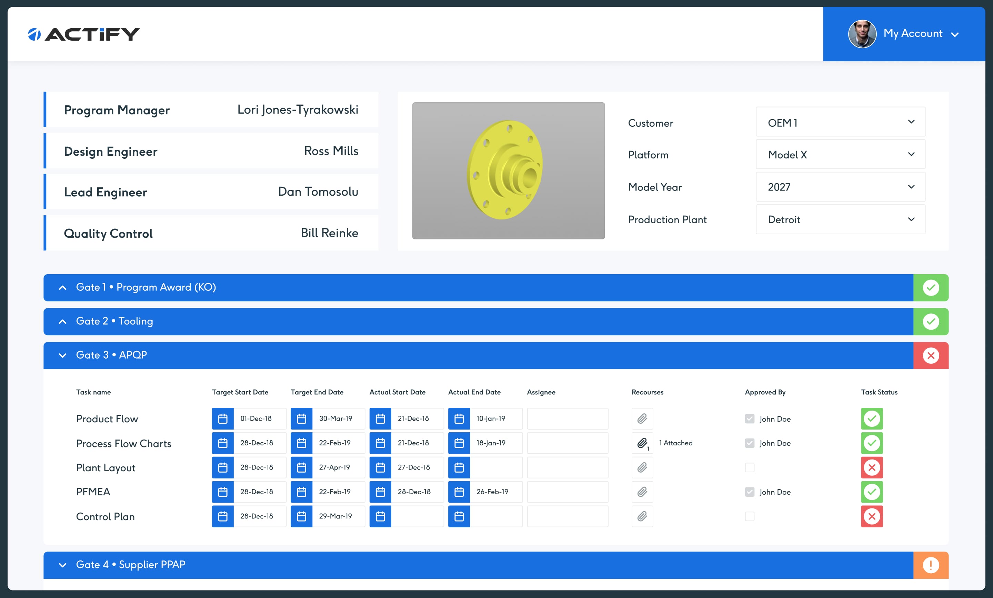Click paperclip resource icon for Control Plan
This screenshot has height=598, width=993.
point(642,516)
